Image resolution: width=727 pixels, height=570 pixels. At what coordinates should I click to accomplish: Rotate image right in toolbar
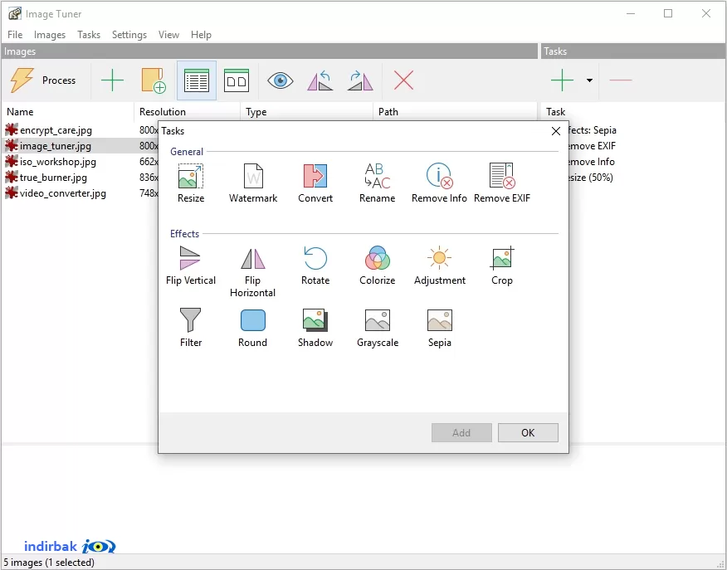[360, 80]
